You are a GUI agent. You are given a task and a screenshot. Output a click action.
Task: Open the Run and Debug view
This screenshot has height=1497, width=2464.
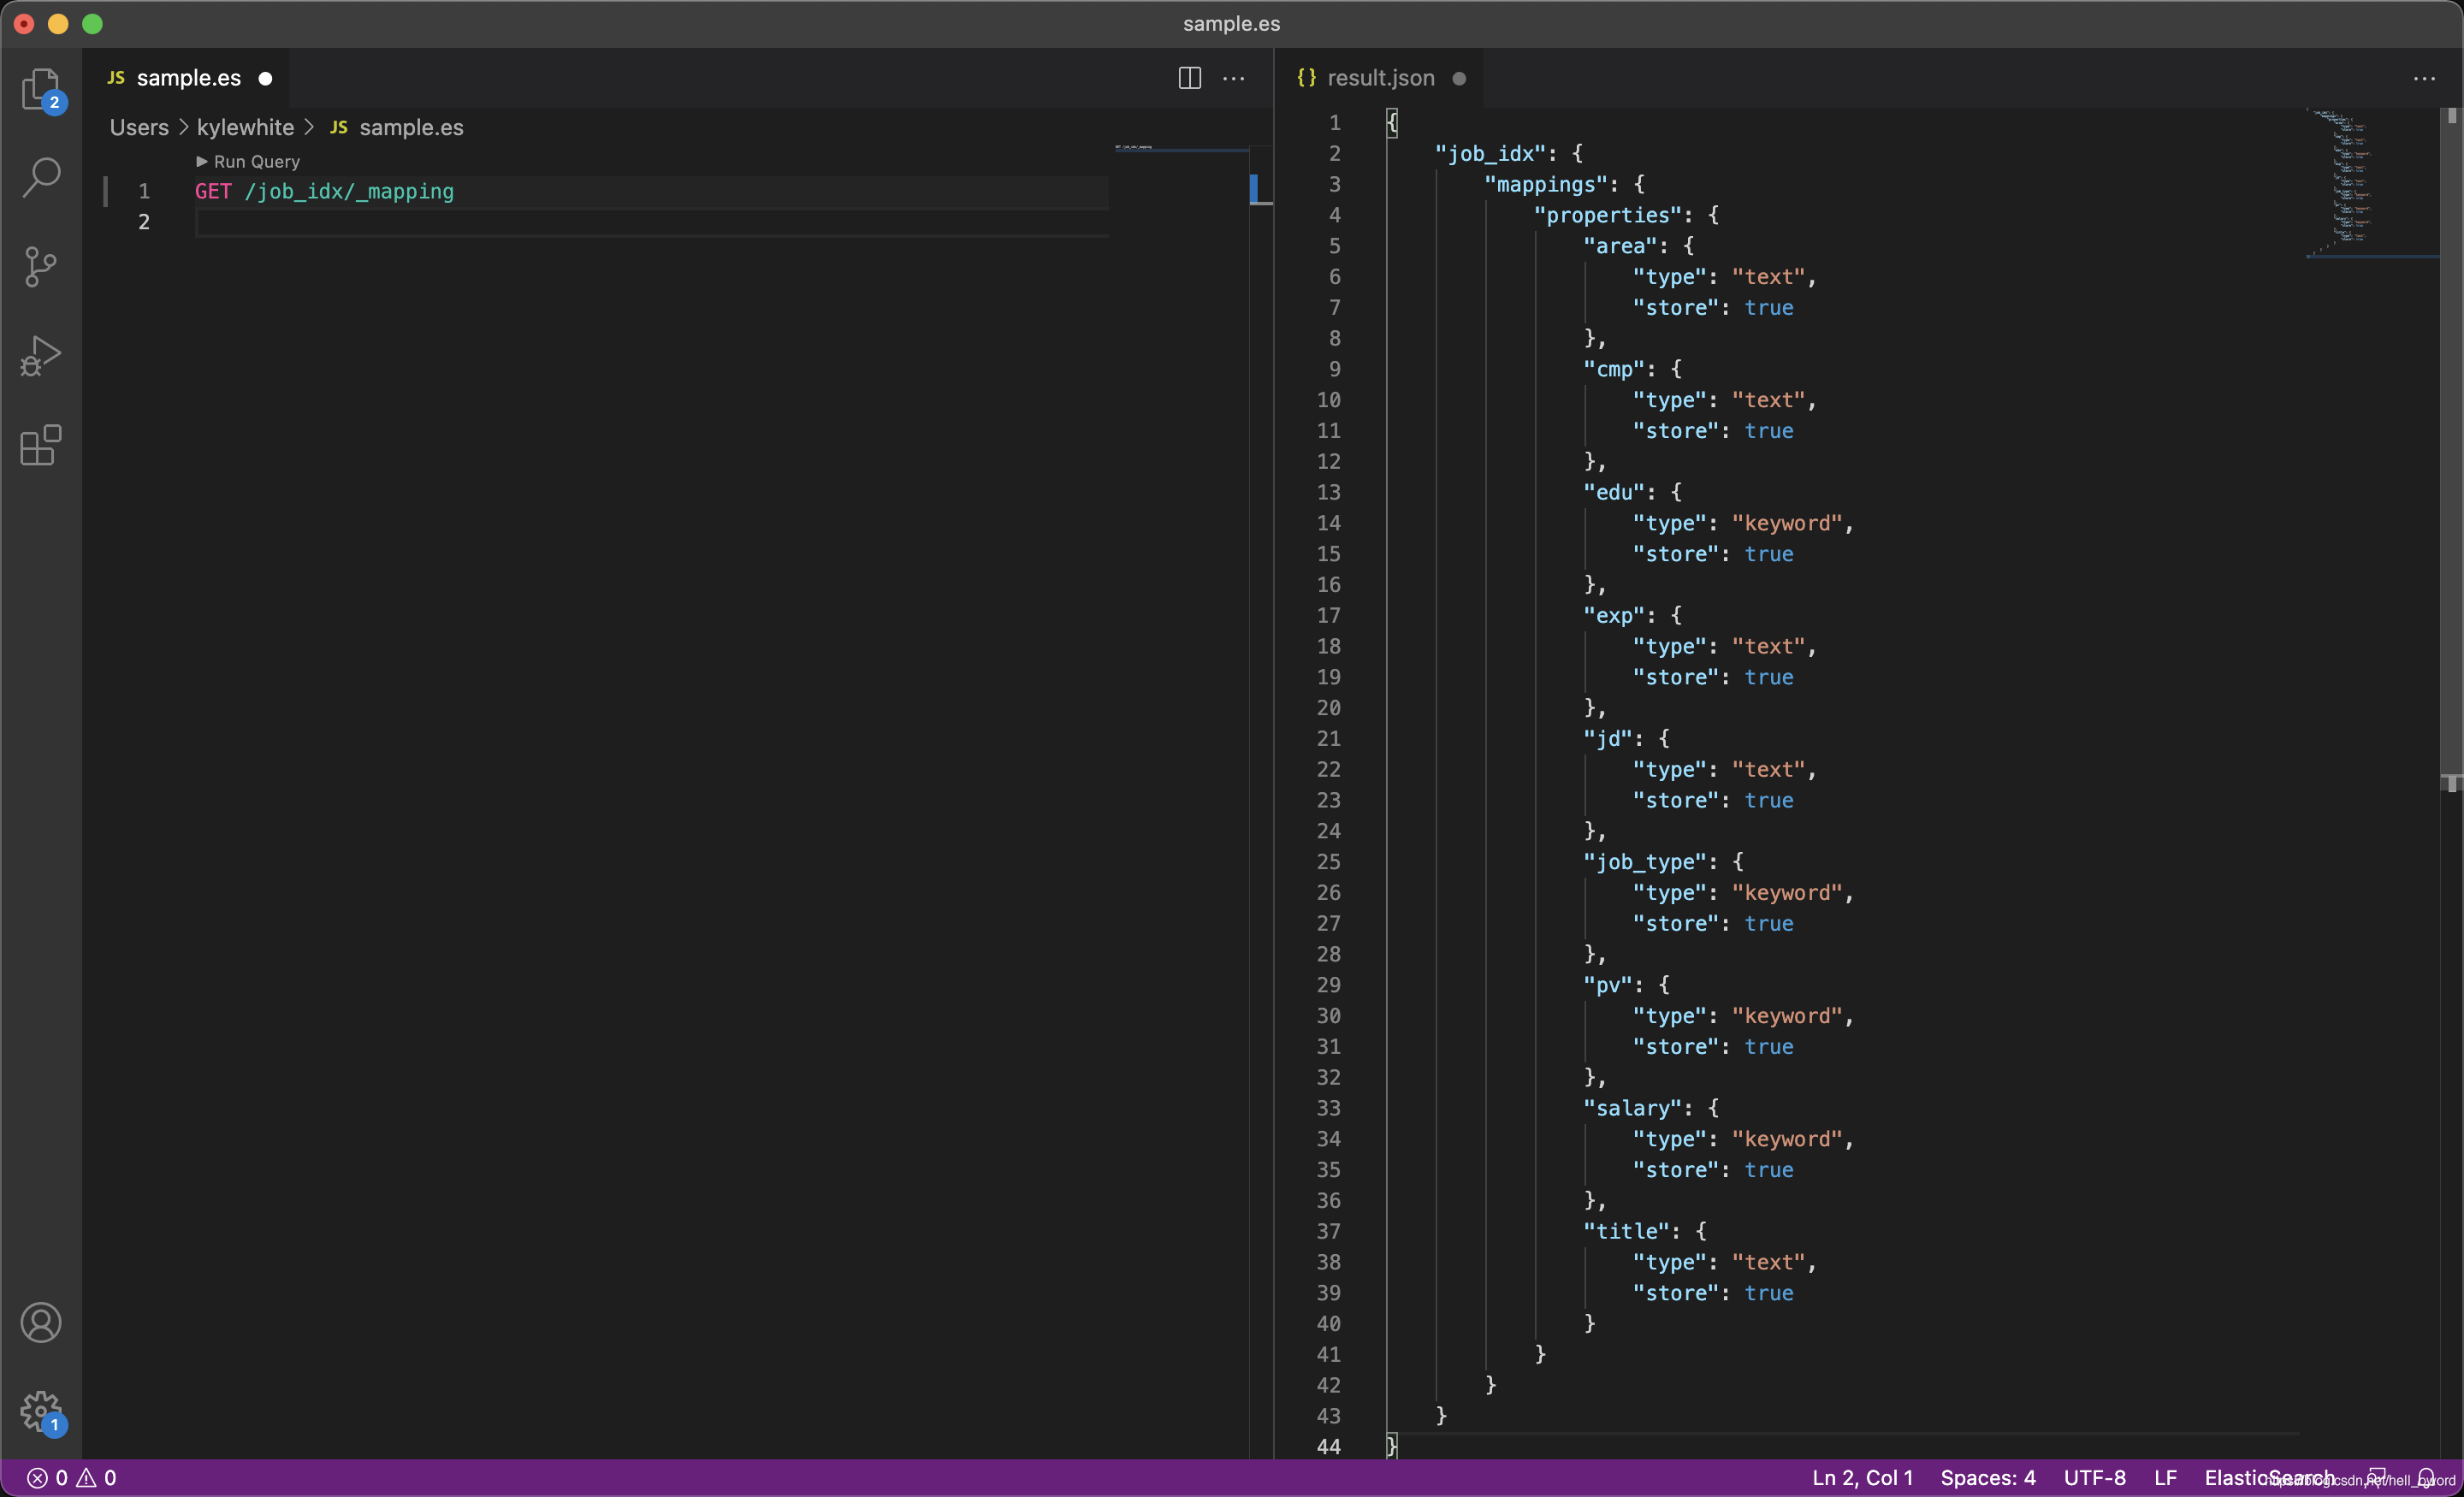pos(41,355)
